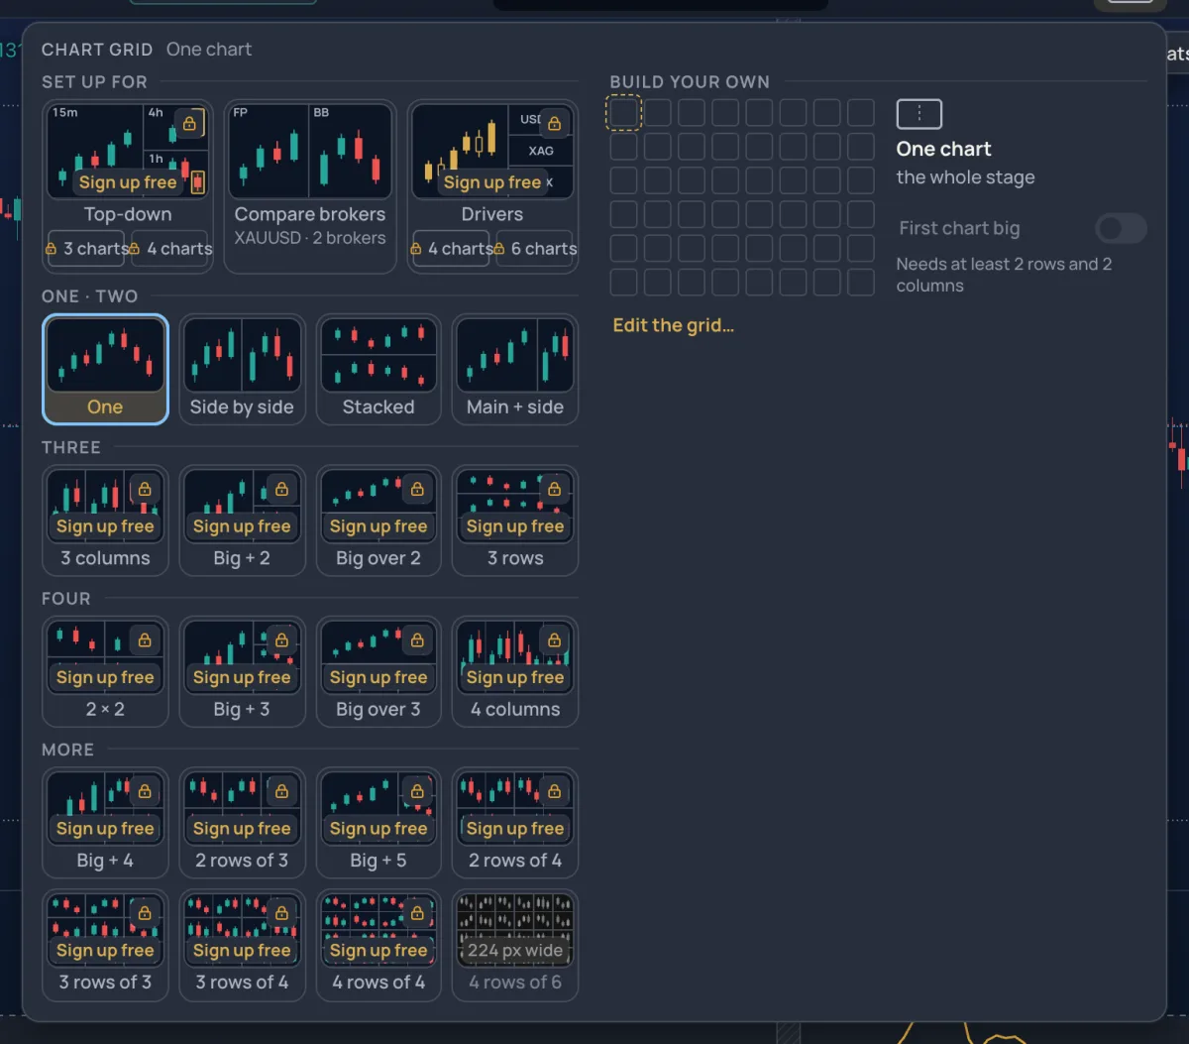Click the CHART GRID title text

97,50
